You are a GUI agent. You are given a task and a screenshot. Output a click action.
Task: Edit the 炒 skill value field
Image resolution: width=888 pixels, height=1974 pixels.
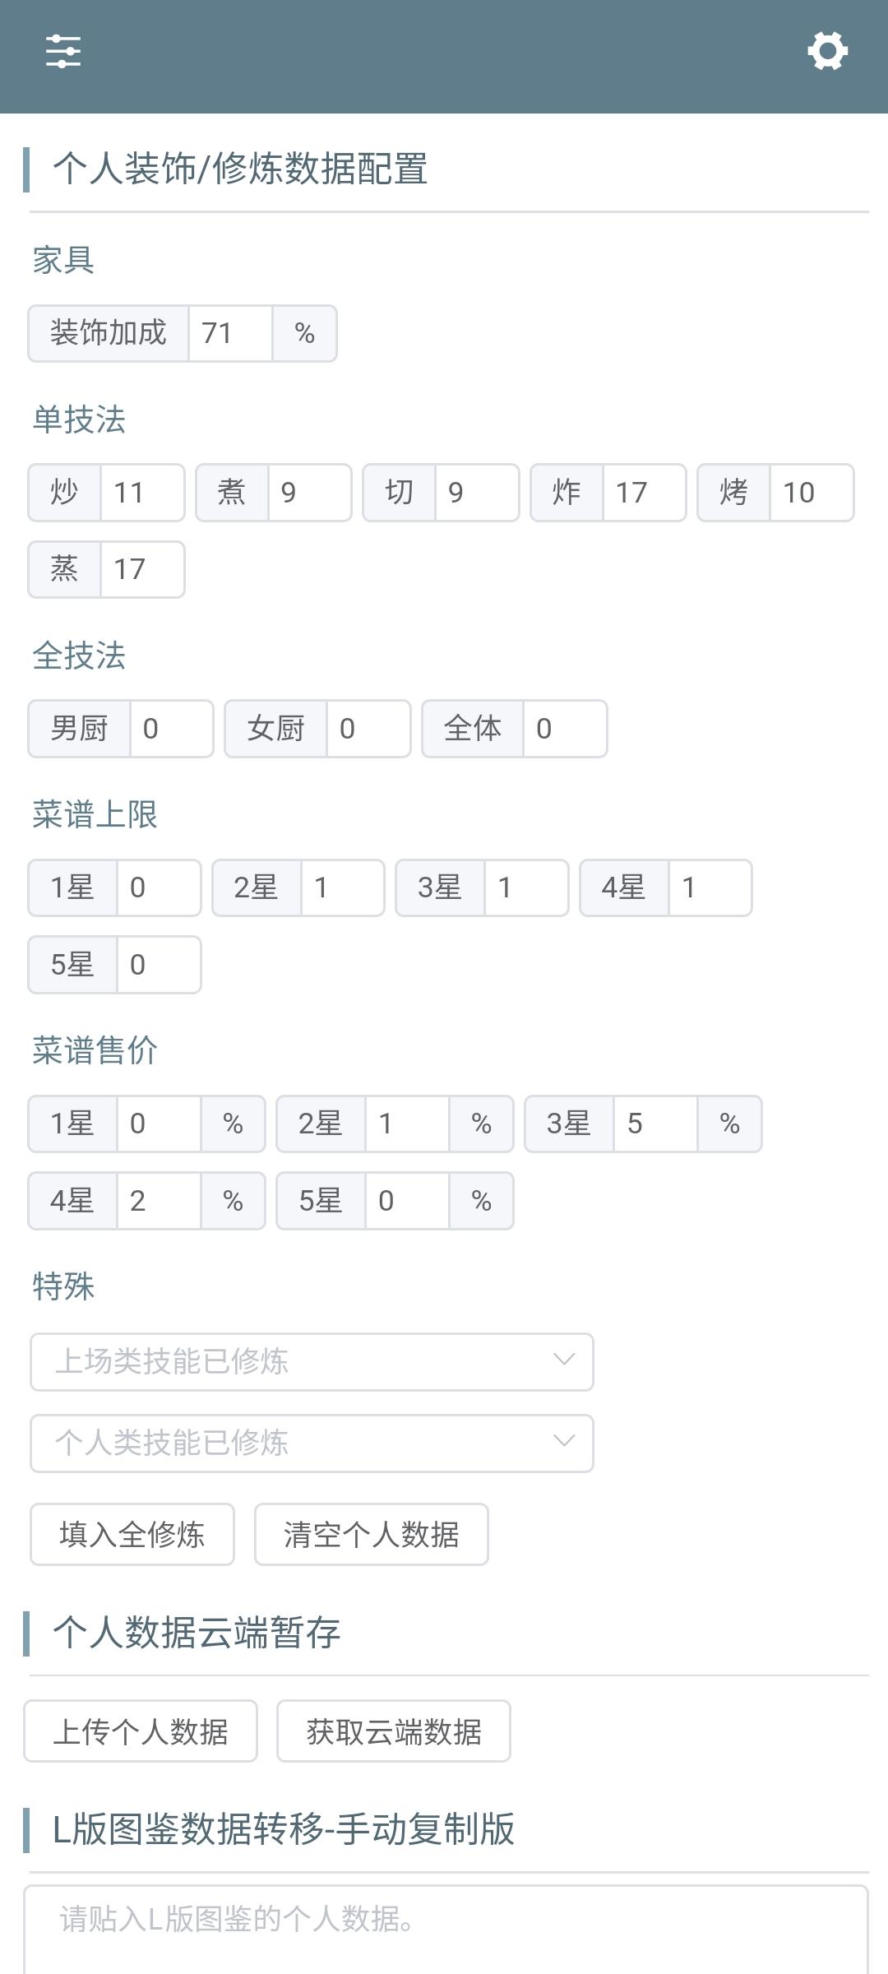142,493
